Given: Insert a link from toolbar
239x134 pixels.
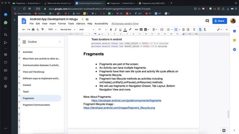Looking at the screenshot, I should coord(136,29).
